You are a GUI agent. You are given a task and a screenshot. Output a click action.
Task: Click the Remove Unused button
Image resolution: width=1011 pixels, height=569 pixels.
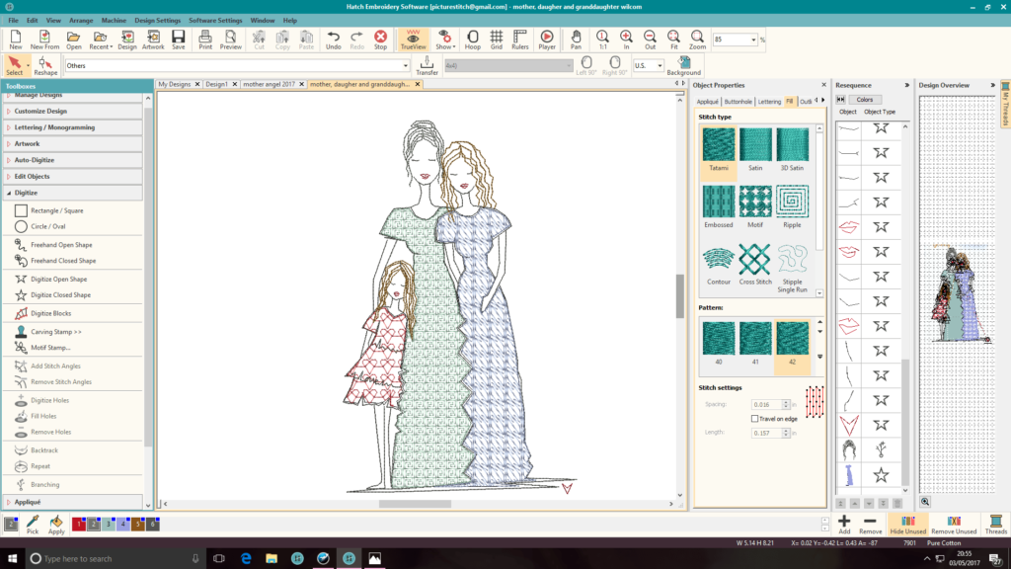tap(954, 524)
